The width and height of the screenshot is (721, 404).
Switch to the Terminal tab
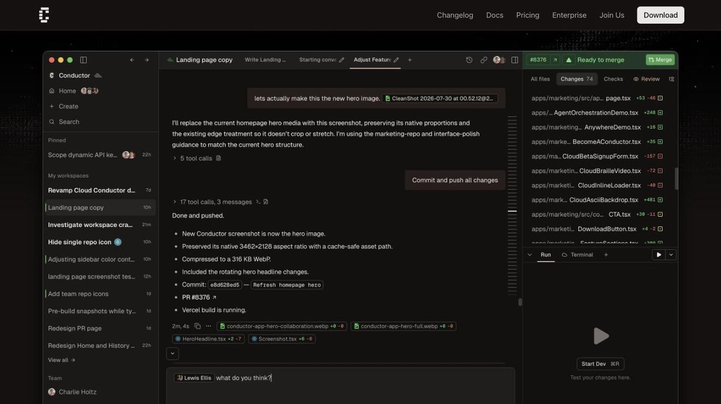pyautogui.click(x=577, y=255)
